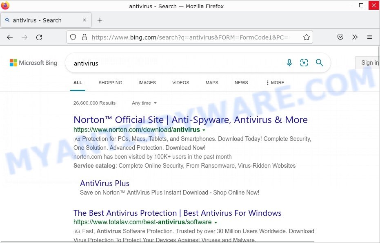Image resolution: width=380 pixels, height=243 pixels.
Task: Open the Any time filter dropdown
Action: tap(144, 103)
